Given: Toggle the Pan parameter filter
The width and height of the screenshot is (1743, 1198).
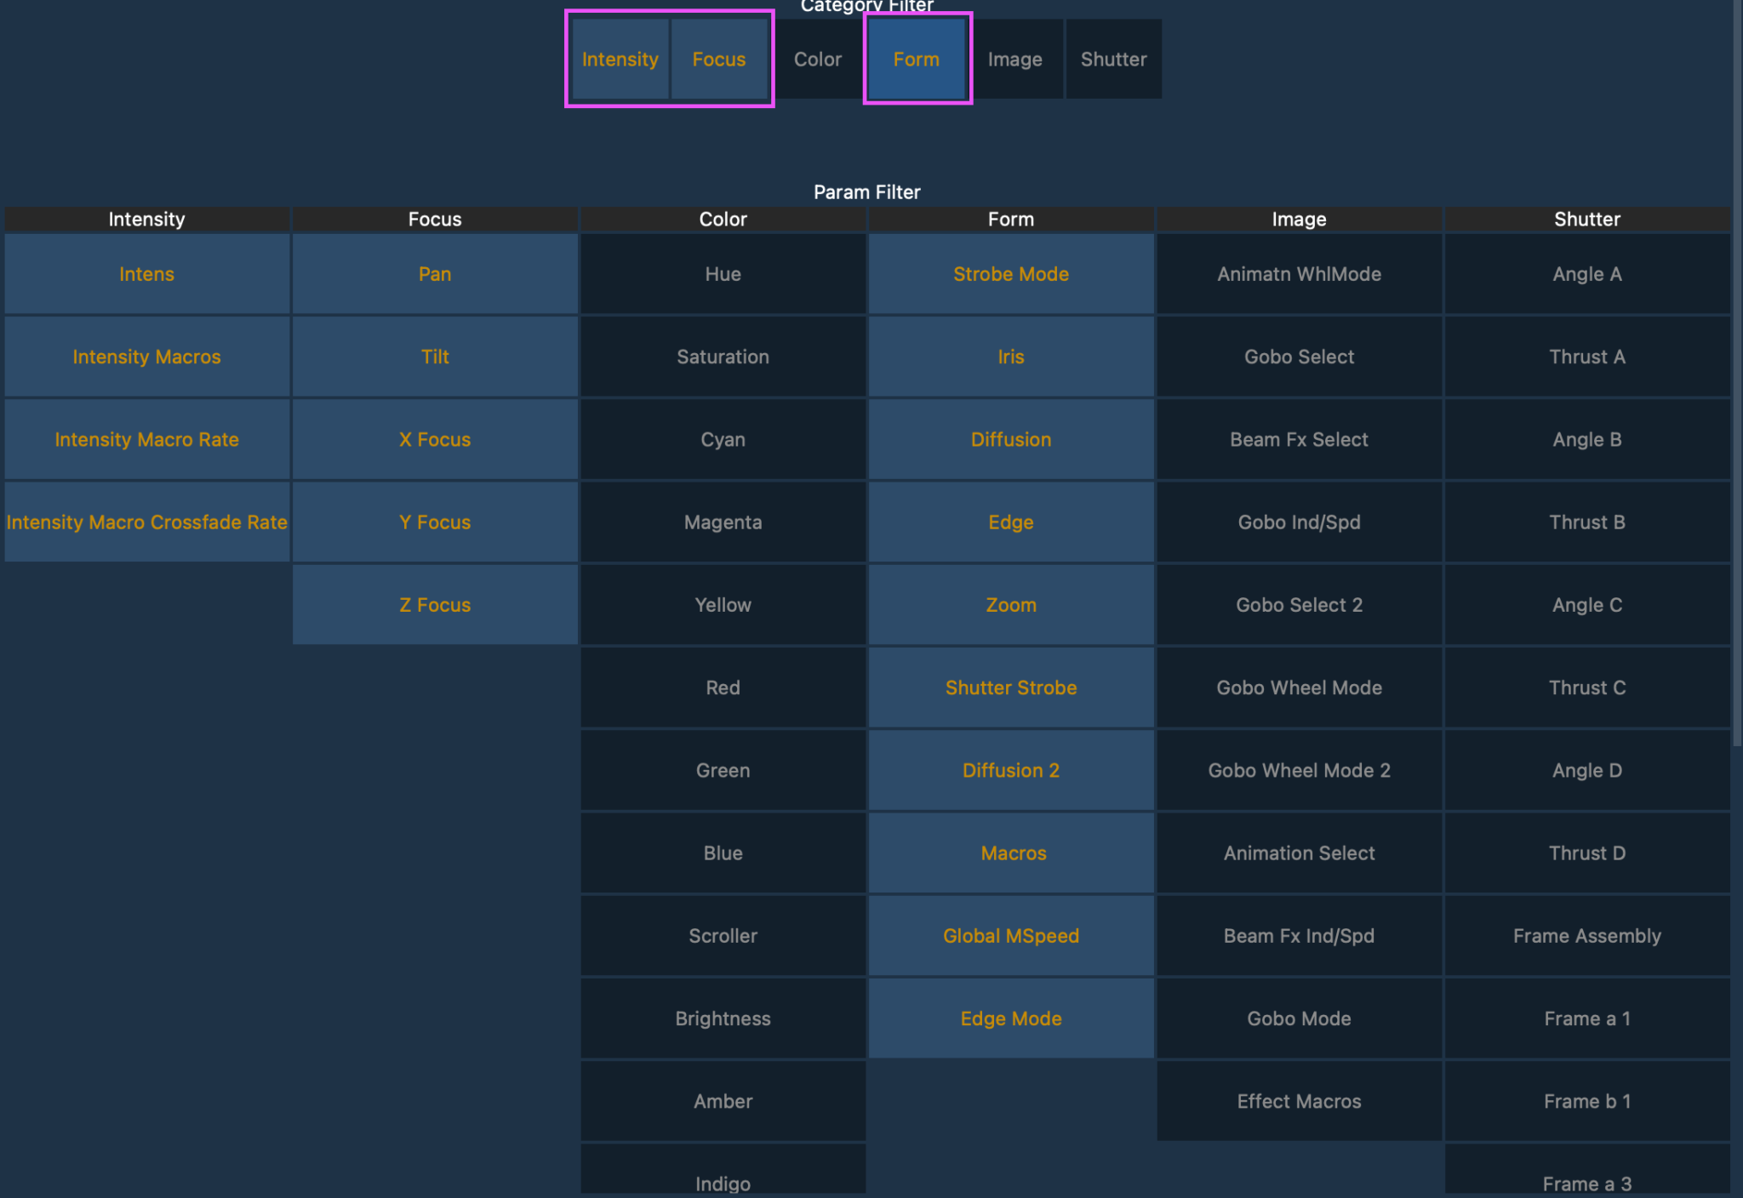Looking at the screenshot, I should (x=435, y=274).
